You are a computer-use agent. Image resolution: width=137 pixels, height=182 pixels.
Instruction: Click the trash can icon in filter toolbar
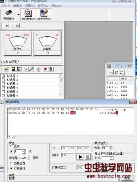point(51,69)
